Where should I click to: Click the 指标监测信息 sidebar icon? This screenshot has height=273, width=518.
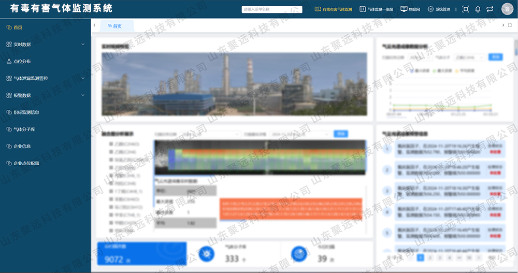click(x=9, y=112)
